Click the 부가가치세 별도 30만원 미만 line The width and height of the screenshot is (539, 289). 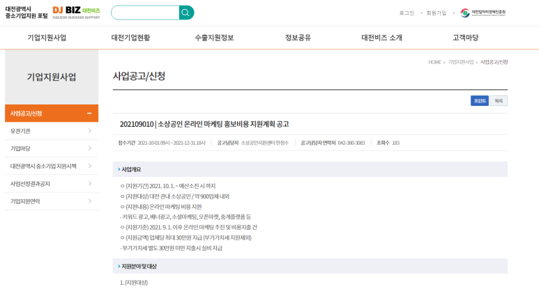point(171,248)
